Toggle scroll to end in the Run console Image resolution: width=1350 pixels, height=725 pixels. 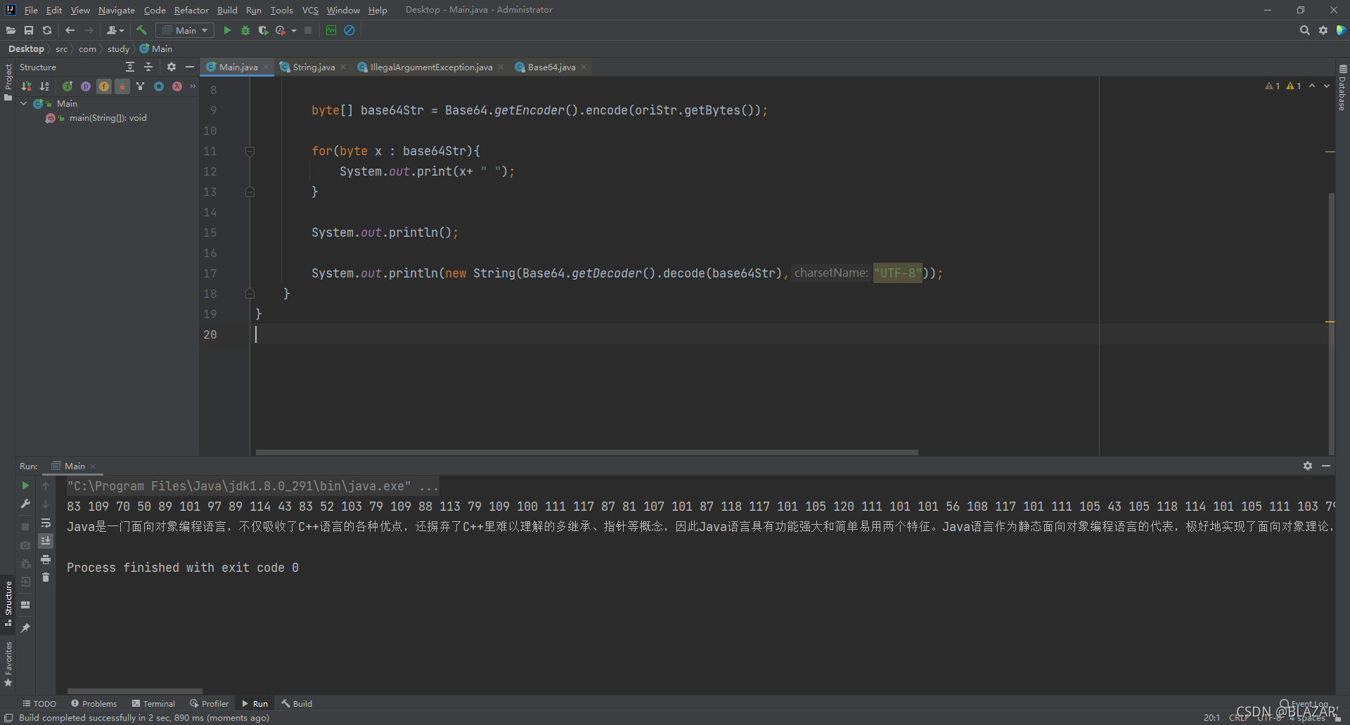[46, 541]
